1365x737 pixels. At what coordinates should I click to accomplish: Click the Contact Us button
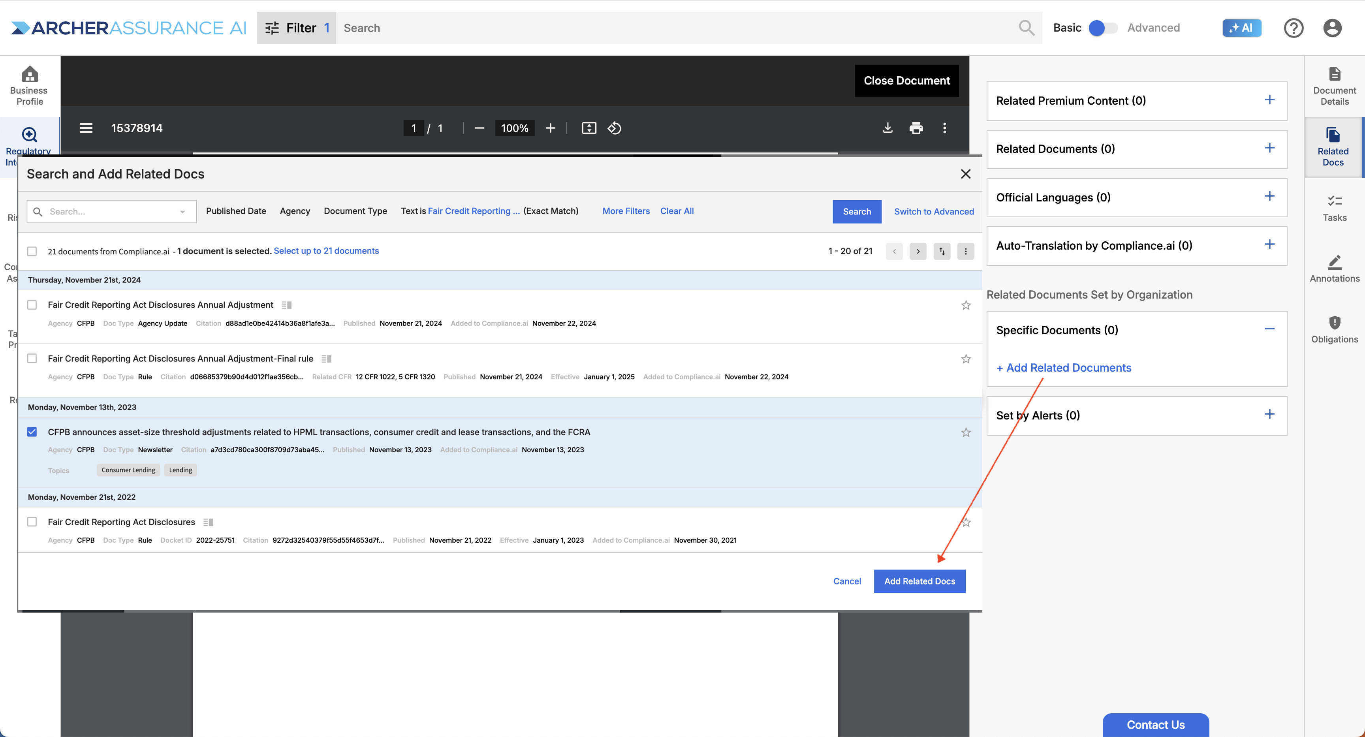[x=1155, y=725]
